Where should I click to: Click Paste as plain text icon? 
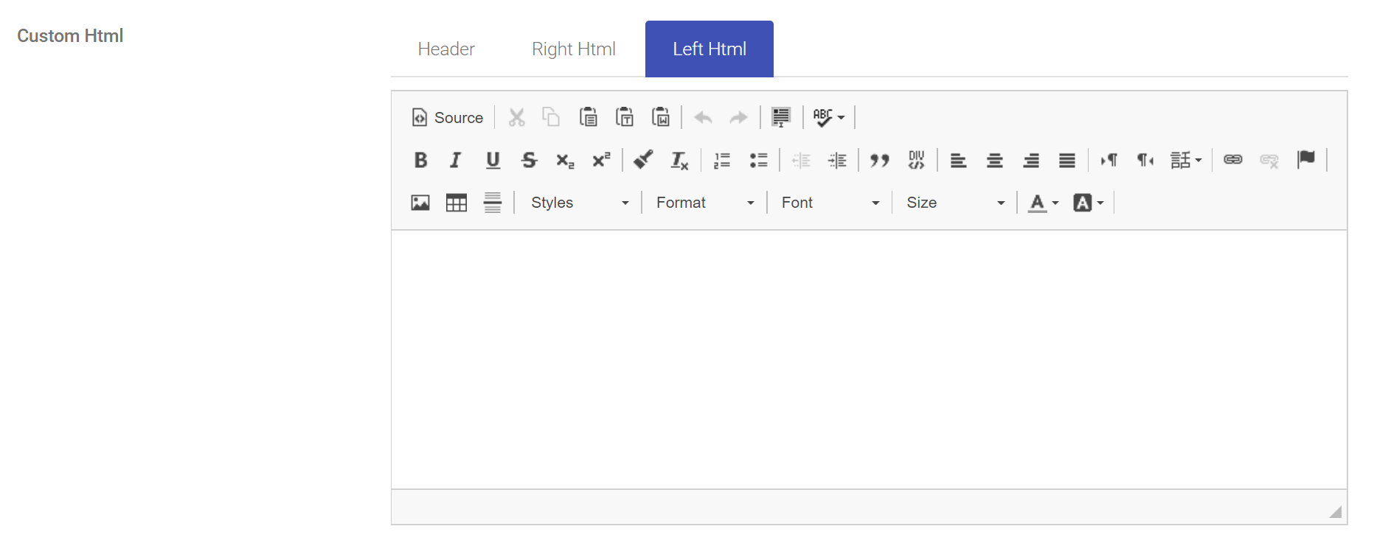(x=625, y=117)
